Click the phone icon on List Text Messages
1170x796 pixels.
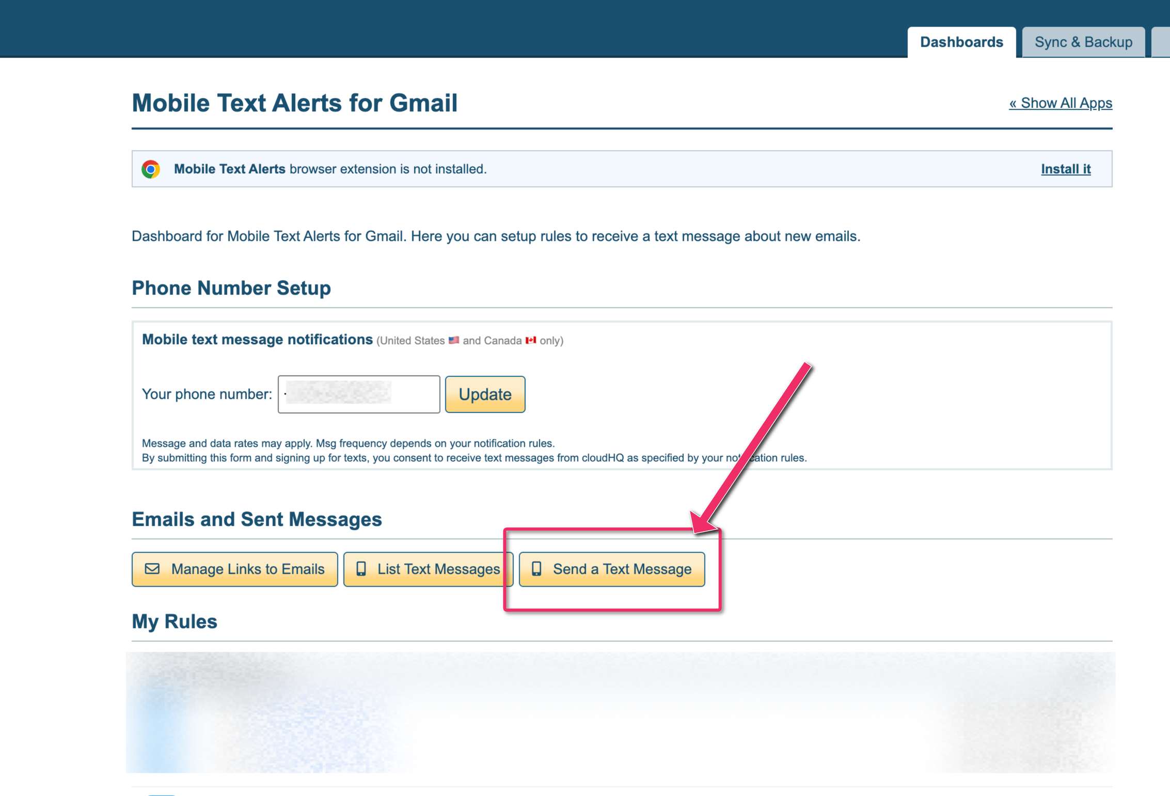pos(361,569)
